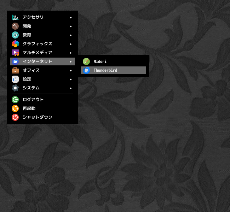Click the red シャットダウン power icon
The height and width of the screenshot is (212, 230).
tap(15, 117)
